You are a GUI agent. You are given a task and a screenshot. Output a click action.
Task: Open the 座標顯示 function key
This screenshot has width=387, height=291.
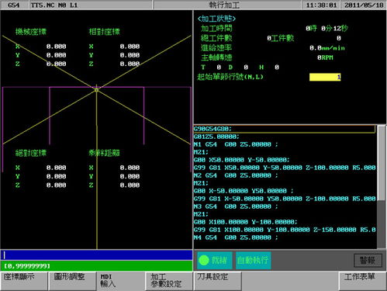pos(24,281)
